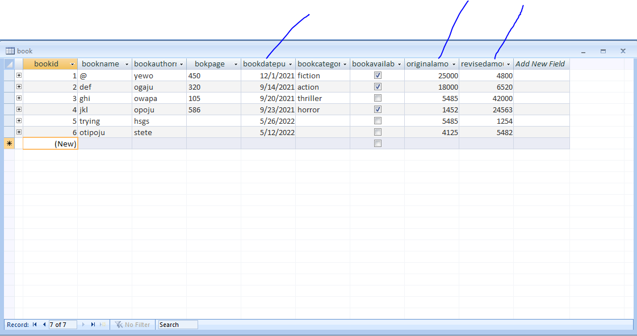The image size is (637, 336).
Task: Click the cell containing yewo
Action: click(x=159, y=75)
